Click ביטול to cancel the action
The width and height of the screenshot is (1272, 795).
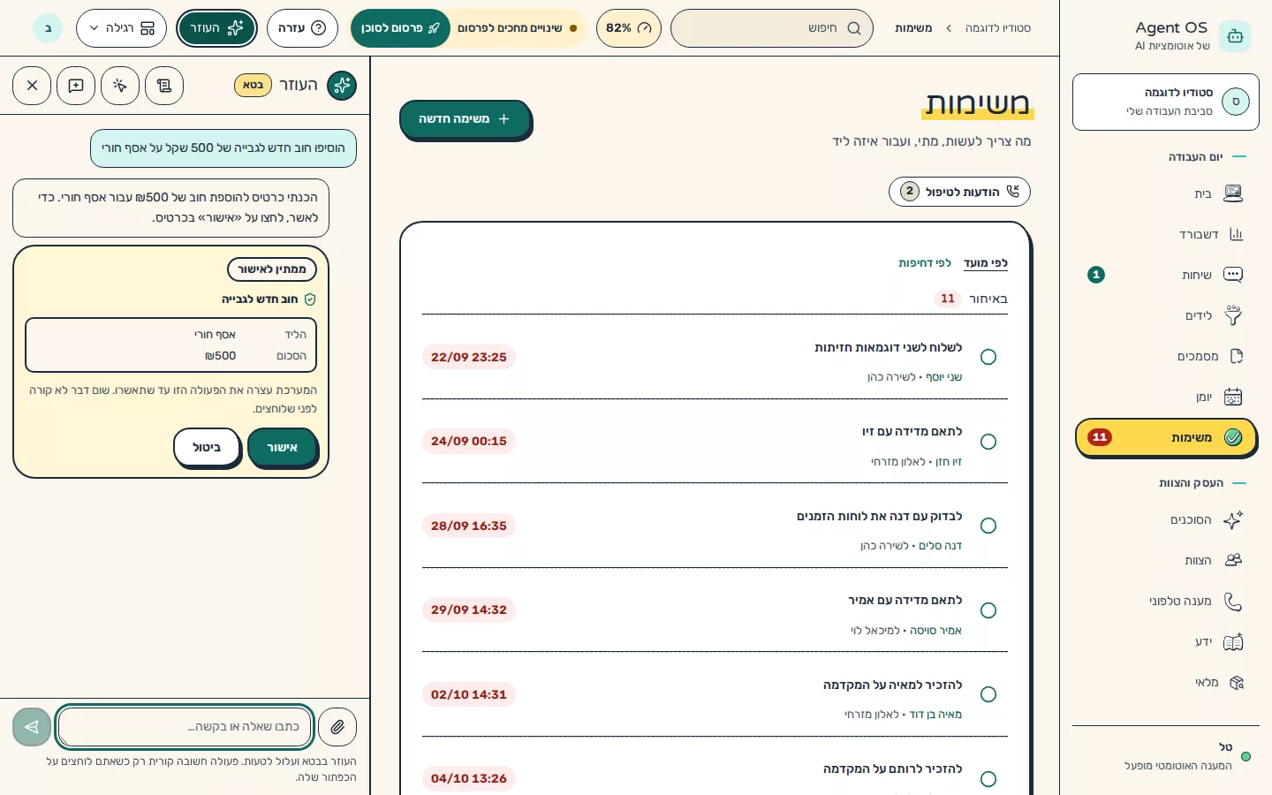point(207,447)
